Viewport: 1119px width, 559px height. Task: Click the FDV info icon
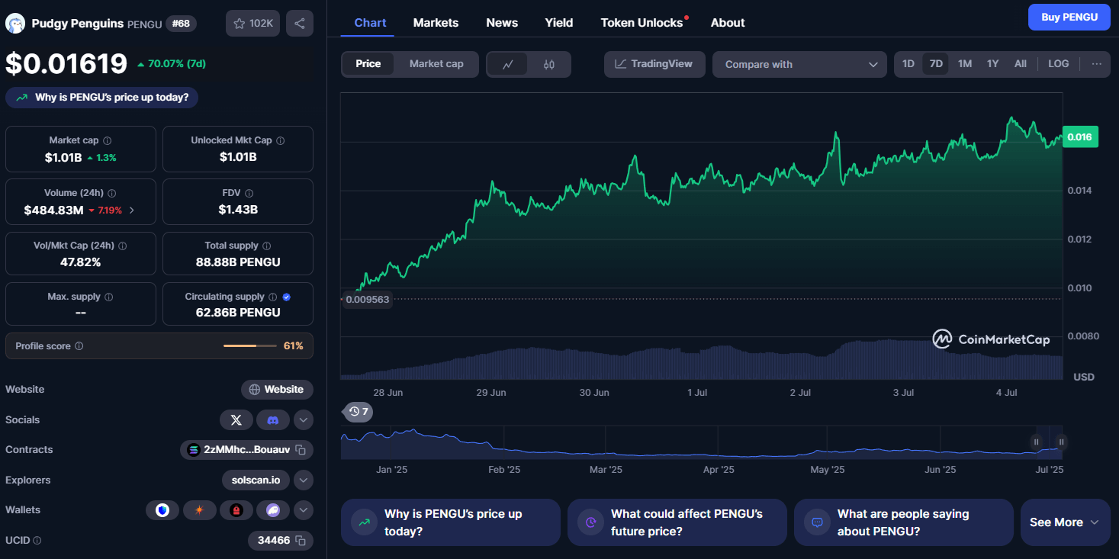(x=249, y=194)
